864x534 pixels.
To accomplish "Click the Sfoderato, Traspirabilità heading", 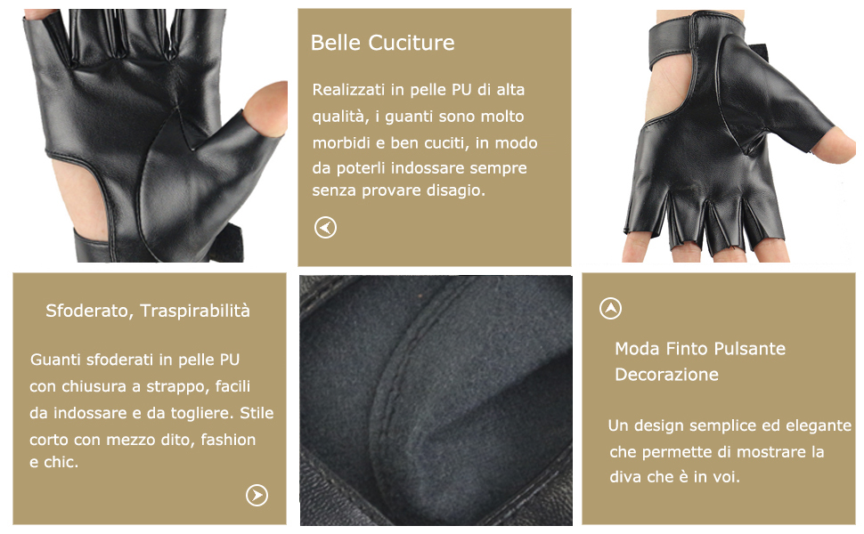I will click(148, 311).
